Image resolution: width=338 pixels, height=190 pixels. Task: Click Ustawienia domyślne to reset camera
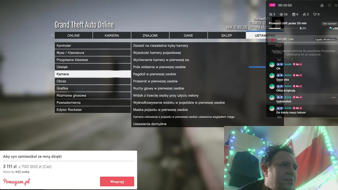coord(208,124)
